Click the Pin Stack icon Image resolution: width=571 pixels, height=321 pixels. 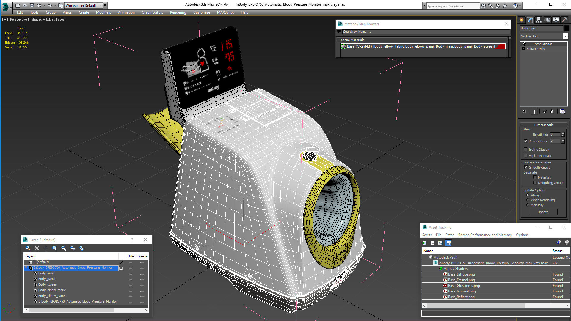click(x=524, y=111)
